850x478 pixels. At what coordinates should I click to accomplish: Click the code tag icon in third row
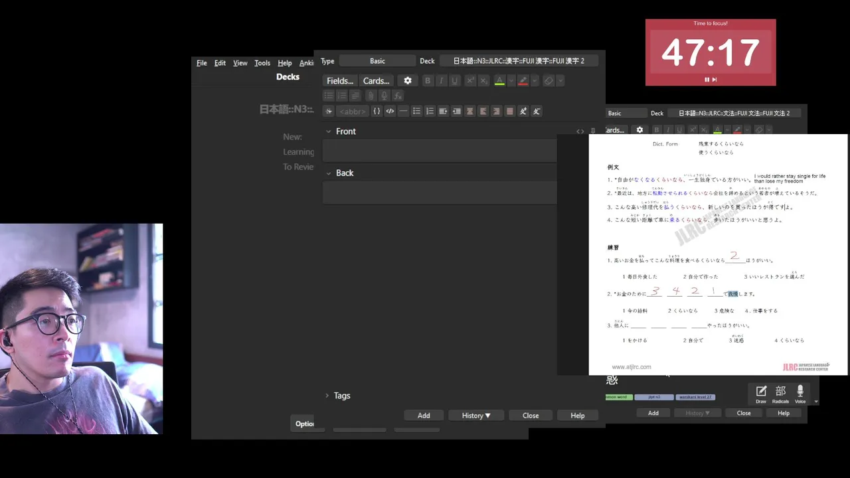point(390,111)
